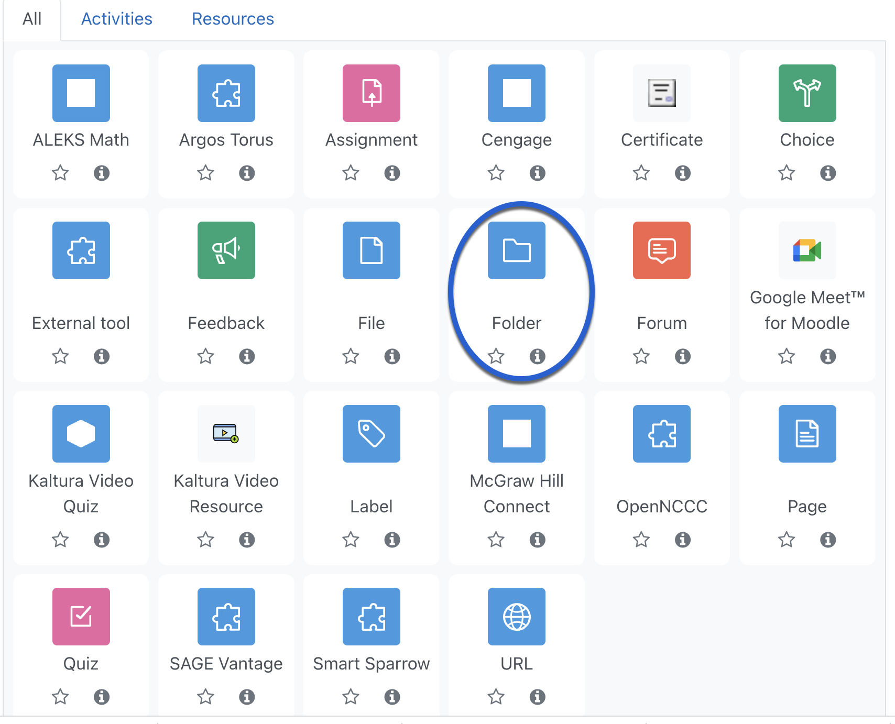Open the External tool puzzle icon
895x724 pixels.
tap(81, 250)
